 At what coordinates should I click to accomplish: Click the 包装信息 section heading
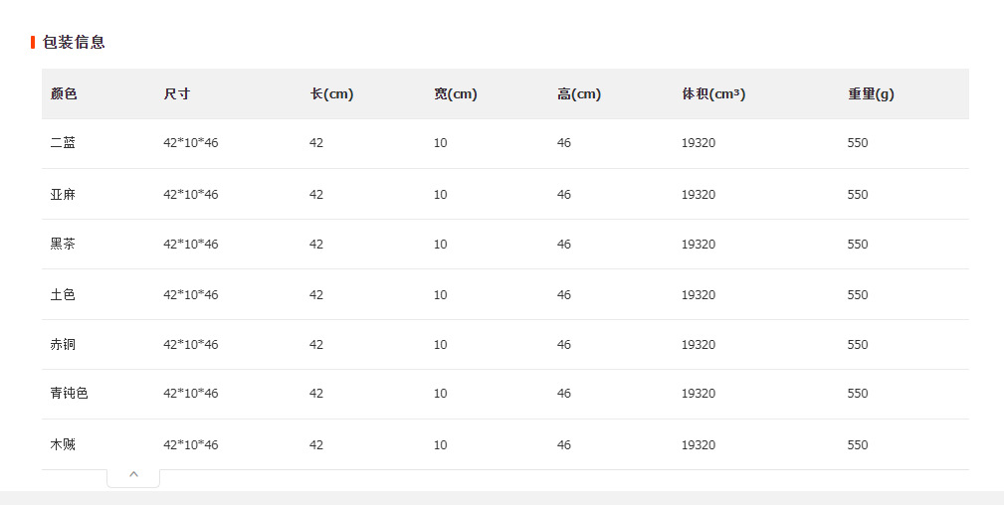coord(74,42)
